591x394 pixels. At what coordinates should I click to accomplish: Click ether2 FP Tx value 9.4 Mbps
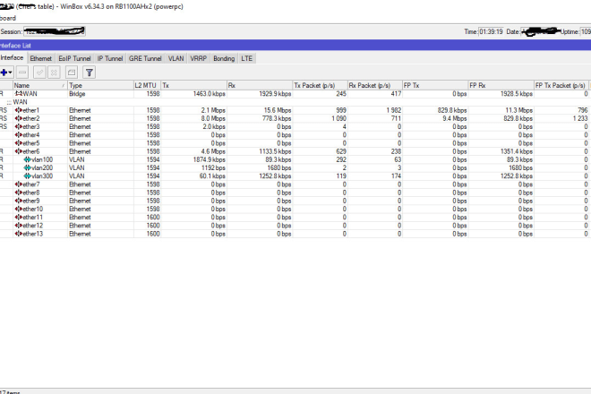455,118
